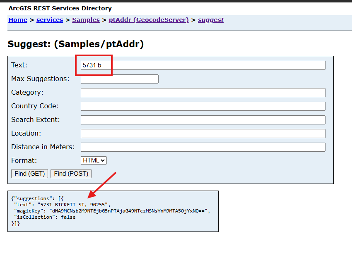Click the Text input containing 5731 b
The width and height of the screenshot is (352, 253).
click(x=203, y=65)
